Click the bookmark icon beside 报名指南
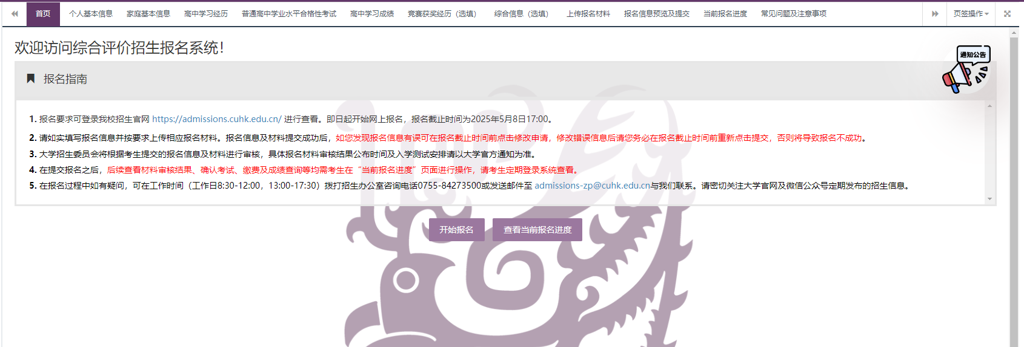The image size is (1024, 347). point(30,79)
